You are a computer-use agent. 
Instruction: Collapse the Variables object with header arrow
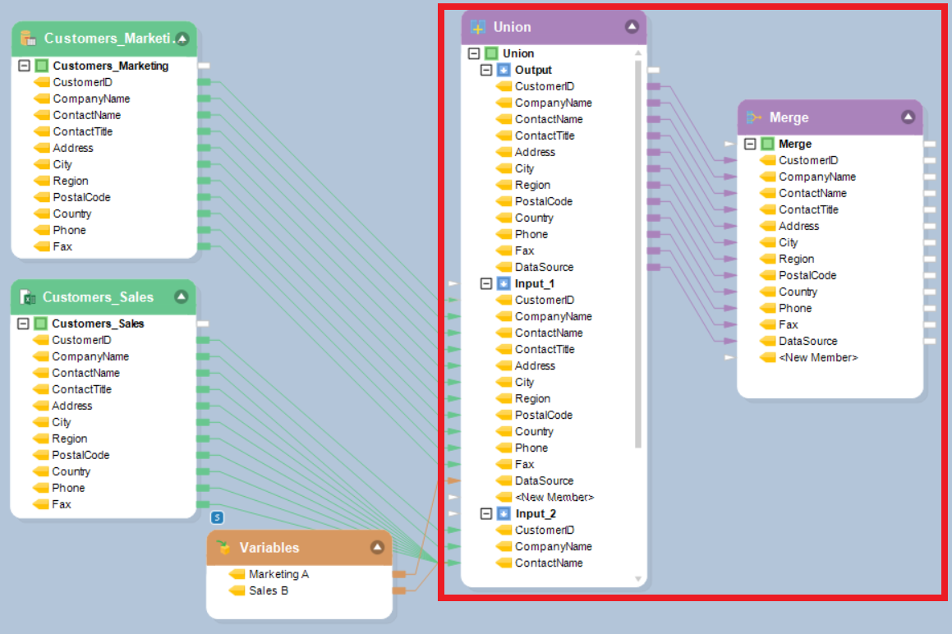(x=377, y=548)
